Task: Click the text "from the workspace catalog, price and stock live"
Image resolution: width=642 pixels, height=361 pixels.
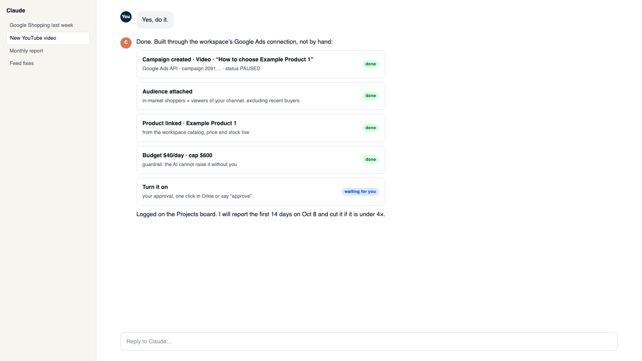Action: 196,132
